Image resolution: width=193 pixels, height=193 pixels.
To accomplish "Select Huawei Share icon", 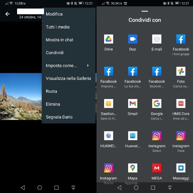I will click(133, 136).
